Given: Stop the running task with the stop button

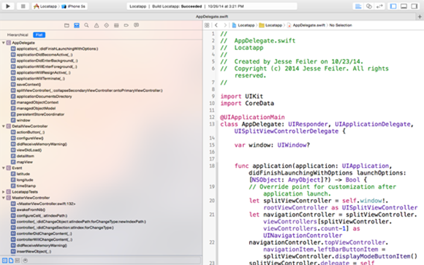Looking at the screenshot, I should pyautogui.click(x=23, y=6).
